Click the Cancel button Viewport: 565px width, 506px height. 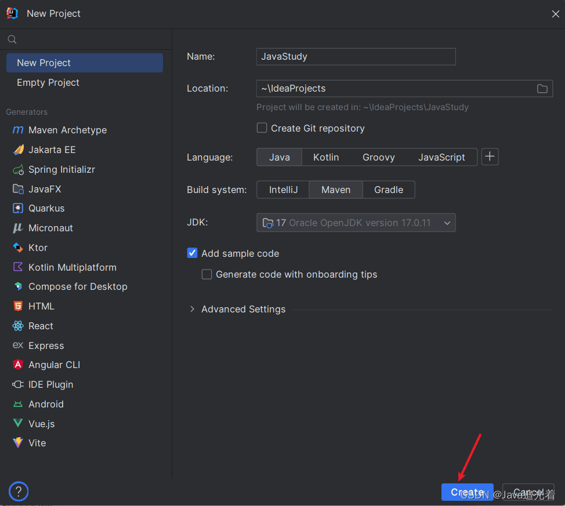[x=528, y=492]
